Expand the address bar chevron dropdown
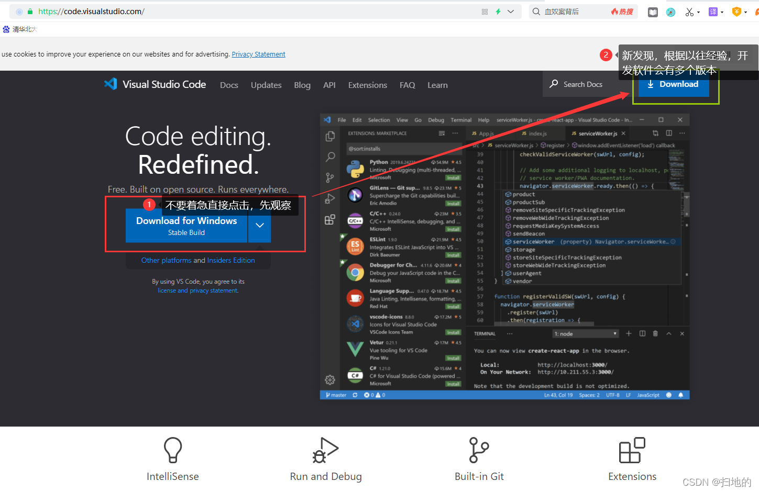 tap(511, 12)
